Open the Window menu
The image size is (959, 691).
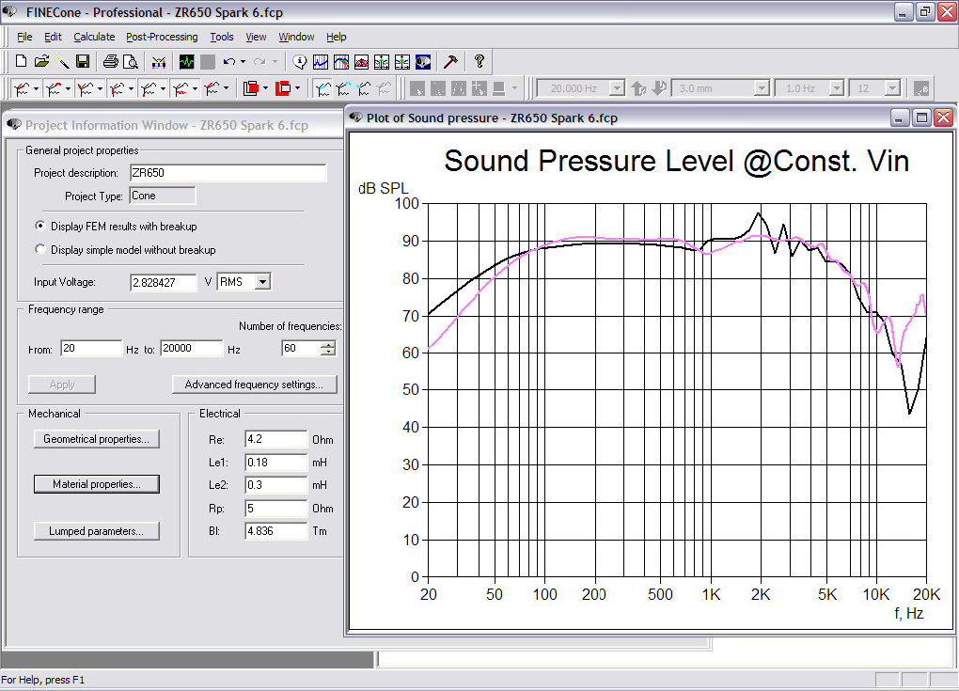click(296, 37)
